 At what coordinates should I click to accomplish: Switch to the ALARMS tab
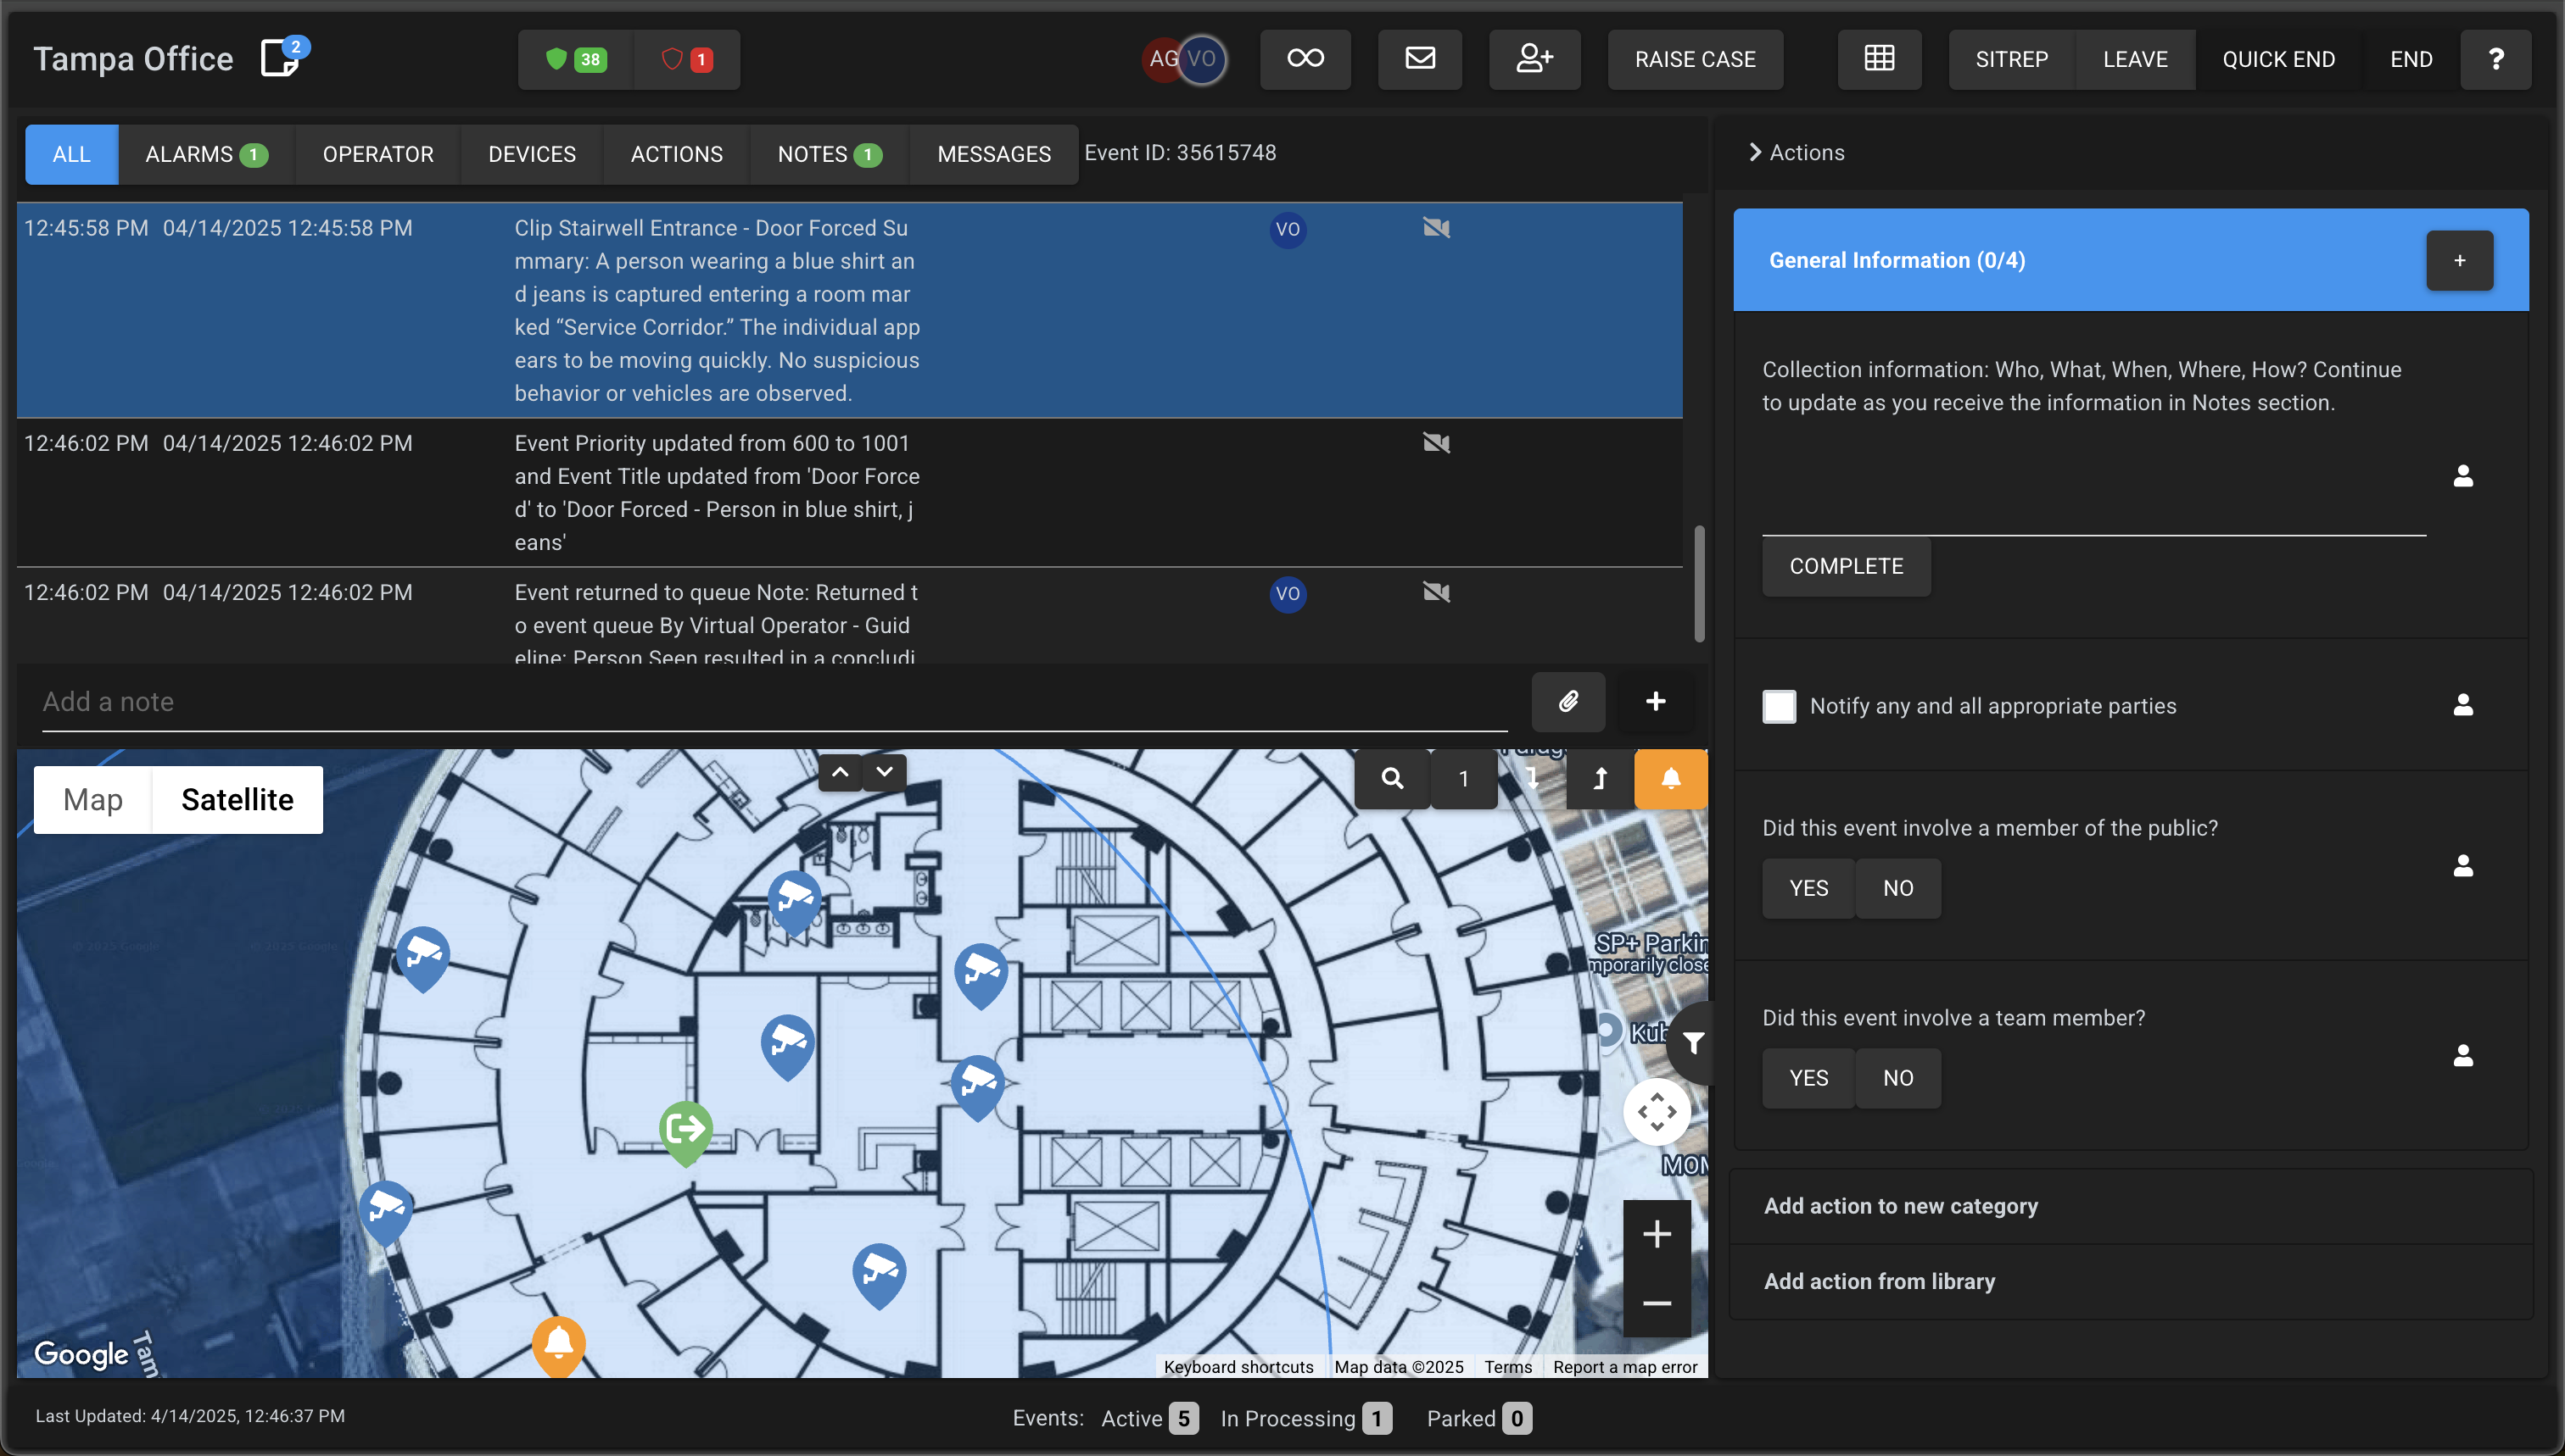coord(205,154)
